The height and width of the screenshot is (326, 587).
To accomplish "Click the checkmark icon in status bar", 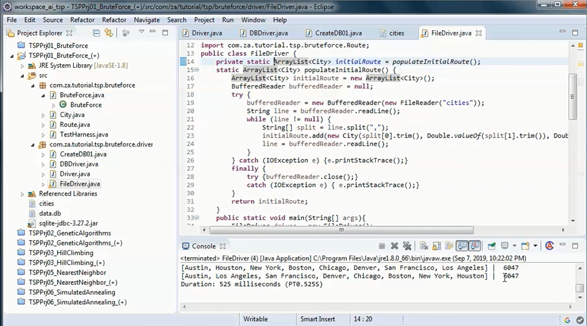I will (580, 320).
